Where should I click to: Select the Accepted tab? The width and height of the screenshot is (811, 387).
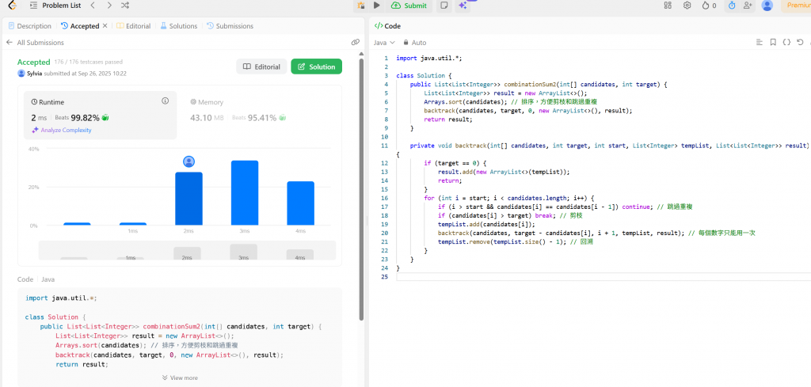click(80, 26)
